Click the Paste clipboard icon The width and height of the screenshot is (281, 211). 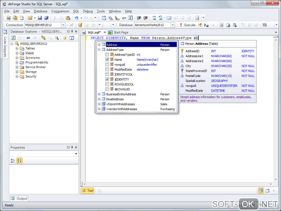pos(68,18)
